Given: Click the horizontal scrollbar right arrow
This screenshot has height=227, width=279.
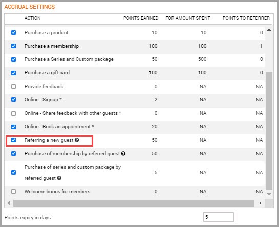Looking at the screenshot, I should 261,203.
